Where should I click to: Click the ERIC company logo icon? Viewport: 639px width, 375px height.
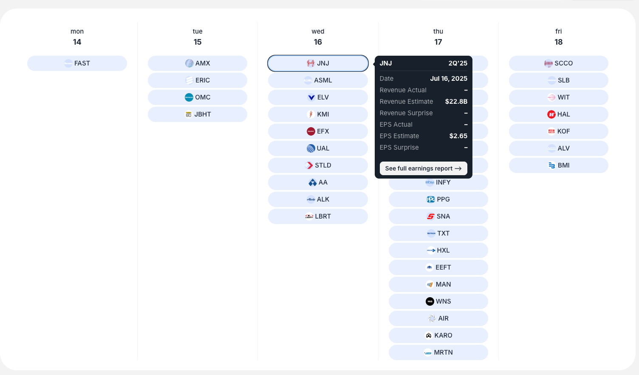click(189, 80)
